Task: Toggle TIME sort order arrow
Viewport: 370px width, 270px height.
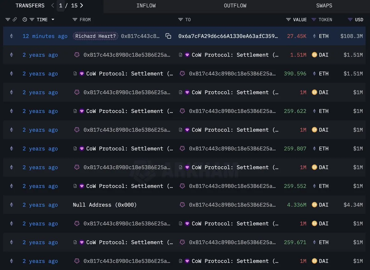Action: (53, 19)
